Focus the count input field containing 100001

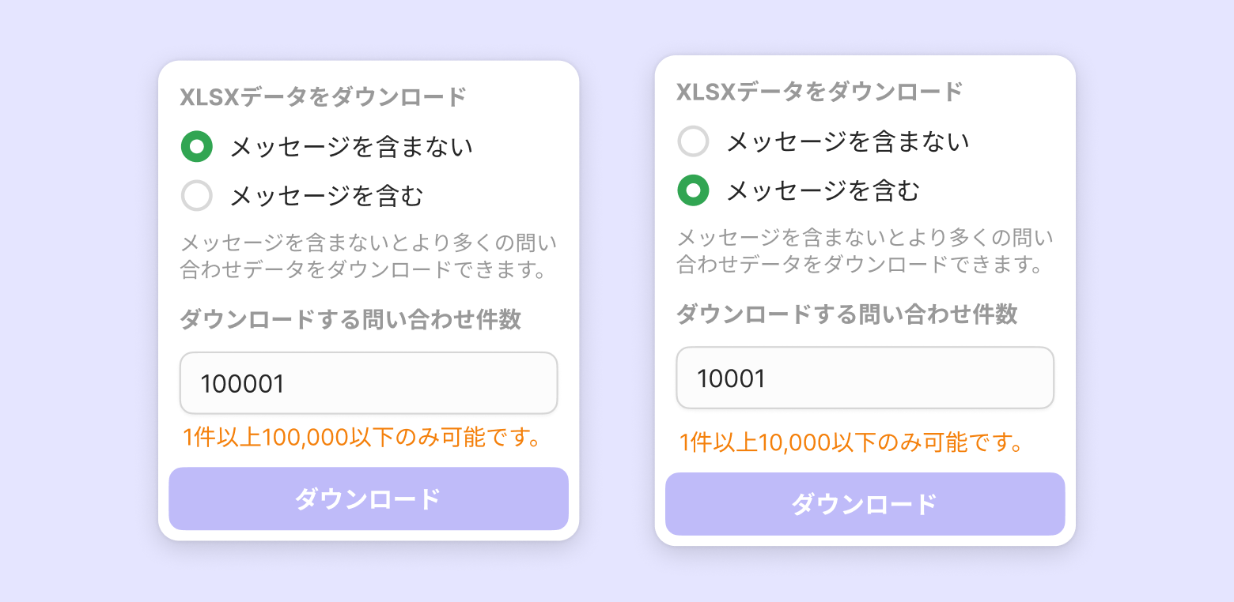point(369,383)
